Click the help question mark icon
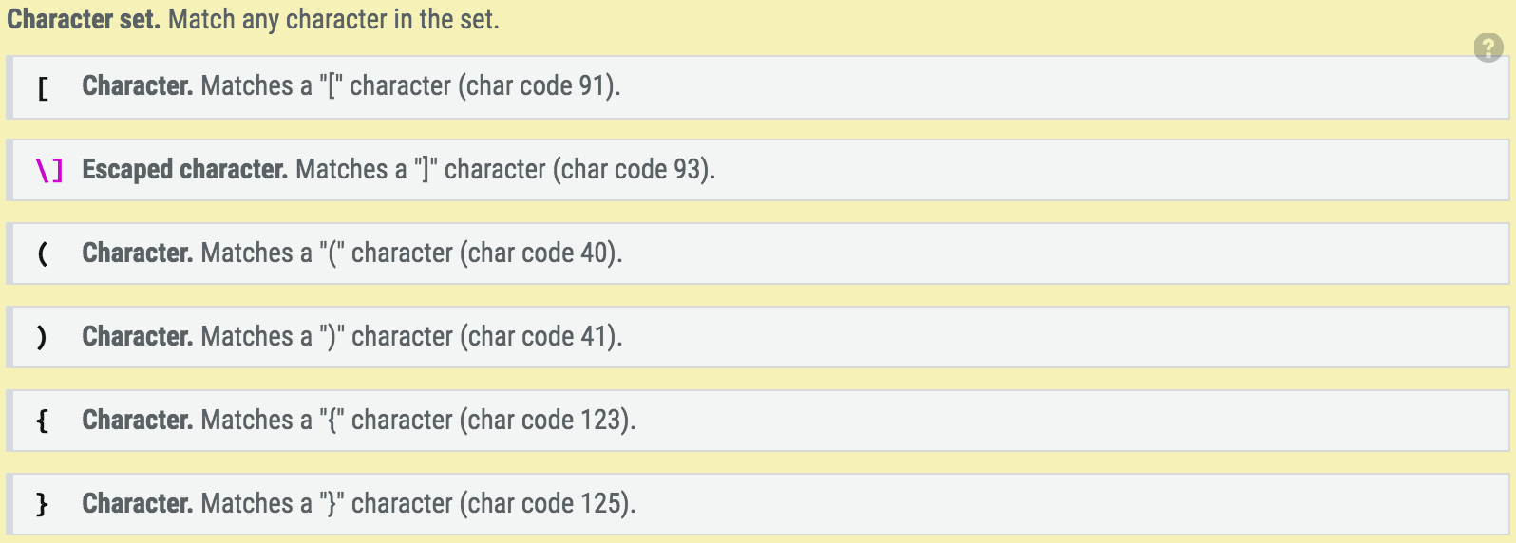 point(1488,47)
